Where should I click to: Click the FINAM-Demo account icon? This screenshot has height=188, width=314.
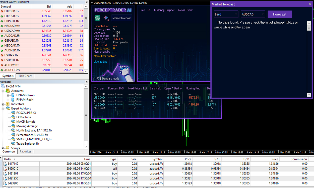pyautogui.click(x=13, y=95)
